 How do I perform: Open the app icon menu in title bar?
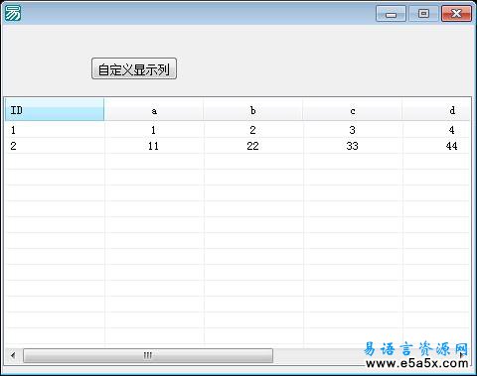click(x=13, y=13)
